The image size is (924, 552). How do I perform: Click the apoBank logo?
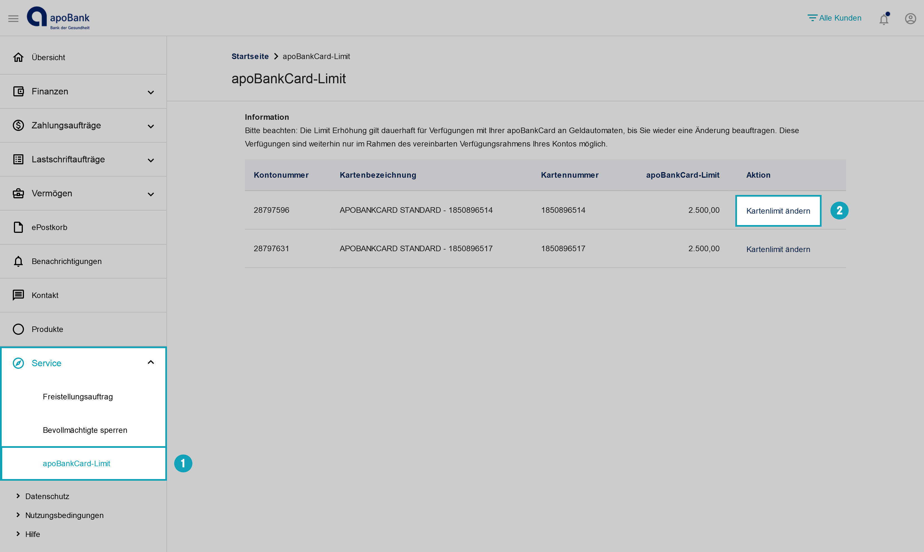coord(58,18)
